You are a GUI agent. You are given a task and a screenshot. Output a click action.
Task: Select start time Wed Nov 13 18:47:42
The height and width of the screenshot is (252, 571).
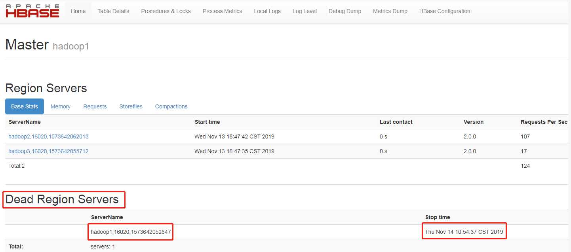(x=234, y=136)
